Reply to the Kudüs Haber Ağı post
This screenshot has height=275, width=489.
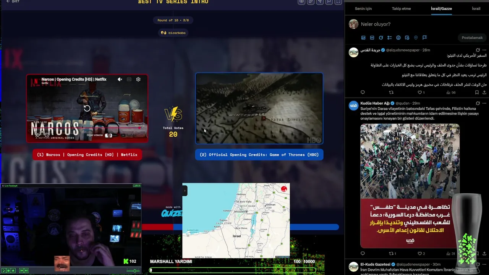363,254
